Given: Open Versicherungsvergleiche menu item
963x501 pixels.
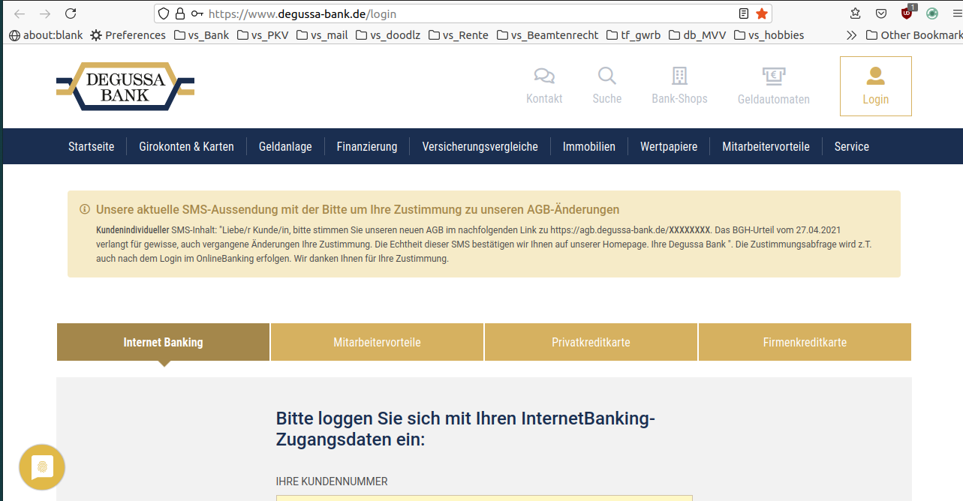Looking at the screenshot, I should pos(480,147).
